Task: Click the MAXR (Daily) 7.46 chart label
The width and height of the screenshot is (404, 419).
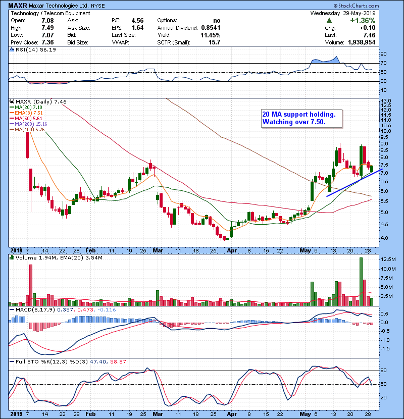Action: [41, 101]
